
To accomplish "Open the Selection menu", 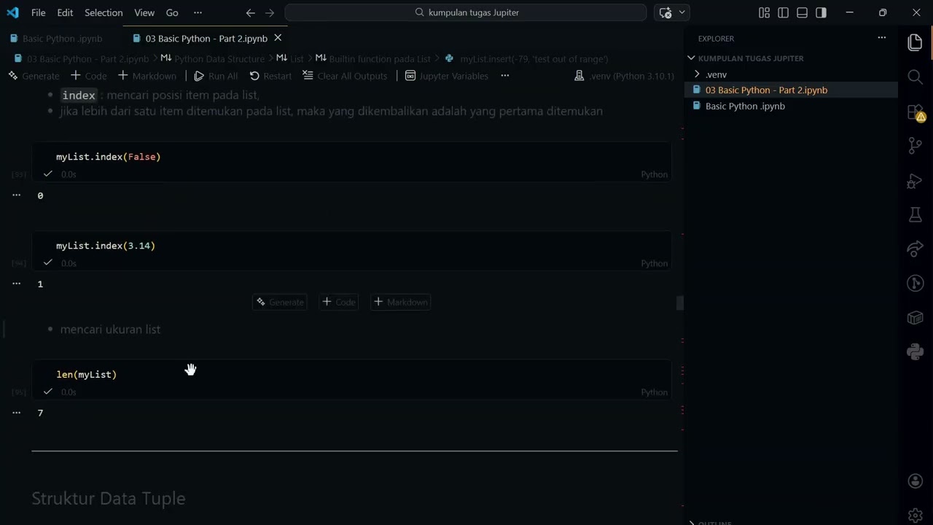I will (x=104, y=12).
